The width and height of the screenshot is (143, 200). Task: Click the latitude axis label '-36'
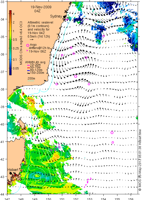[2, 54]
